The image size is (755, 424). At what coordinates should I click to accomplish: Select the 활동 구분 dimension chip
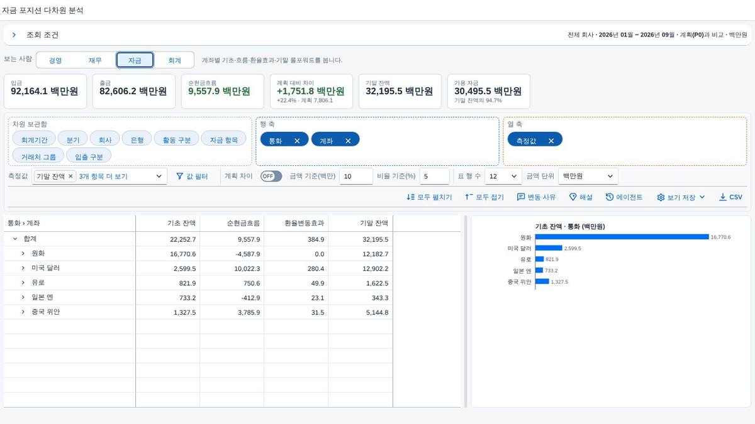177,139
